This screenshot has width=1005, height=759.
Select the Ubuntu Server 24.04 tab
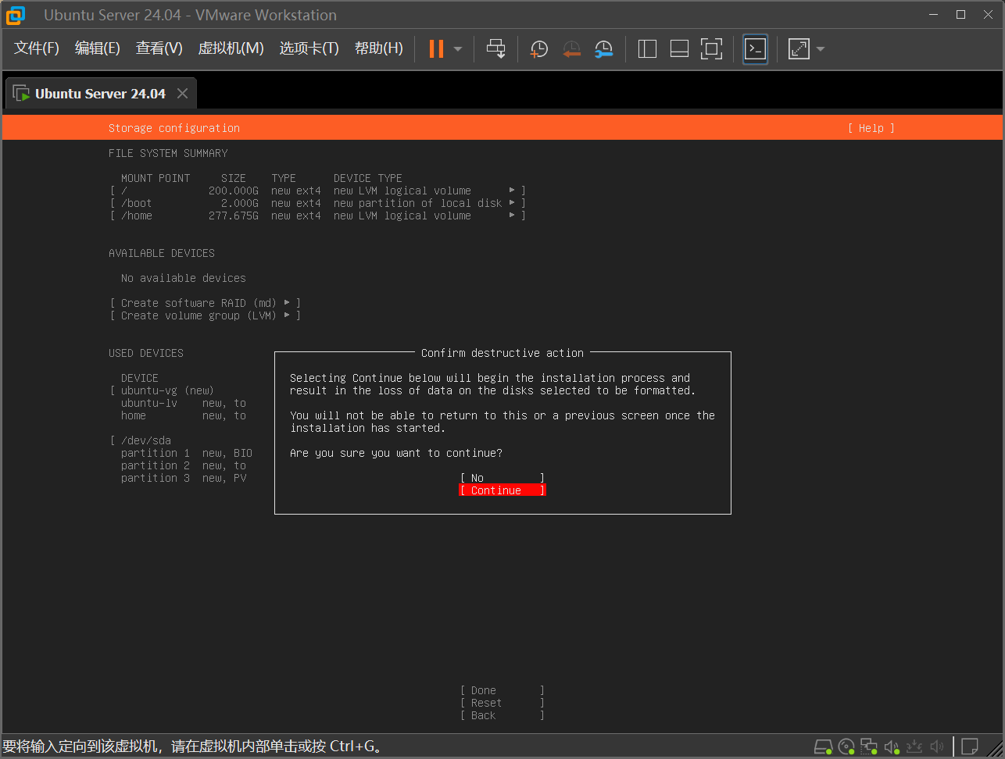(100, 94)
